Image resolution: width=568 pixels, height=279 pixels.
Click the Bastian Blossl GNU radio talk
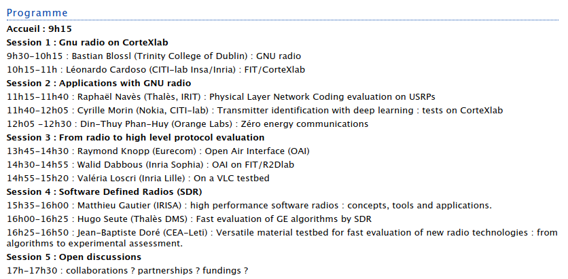point(154,56)
